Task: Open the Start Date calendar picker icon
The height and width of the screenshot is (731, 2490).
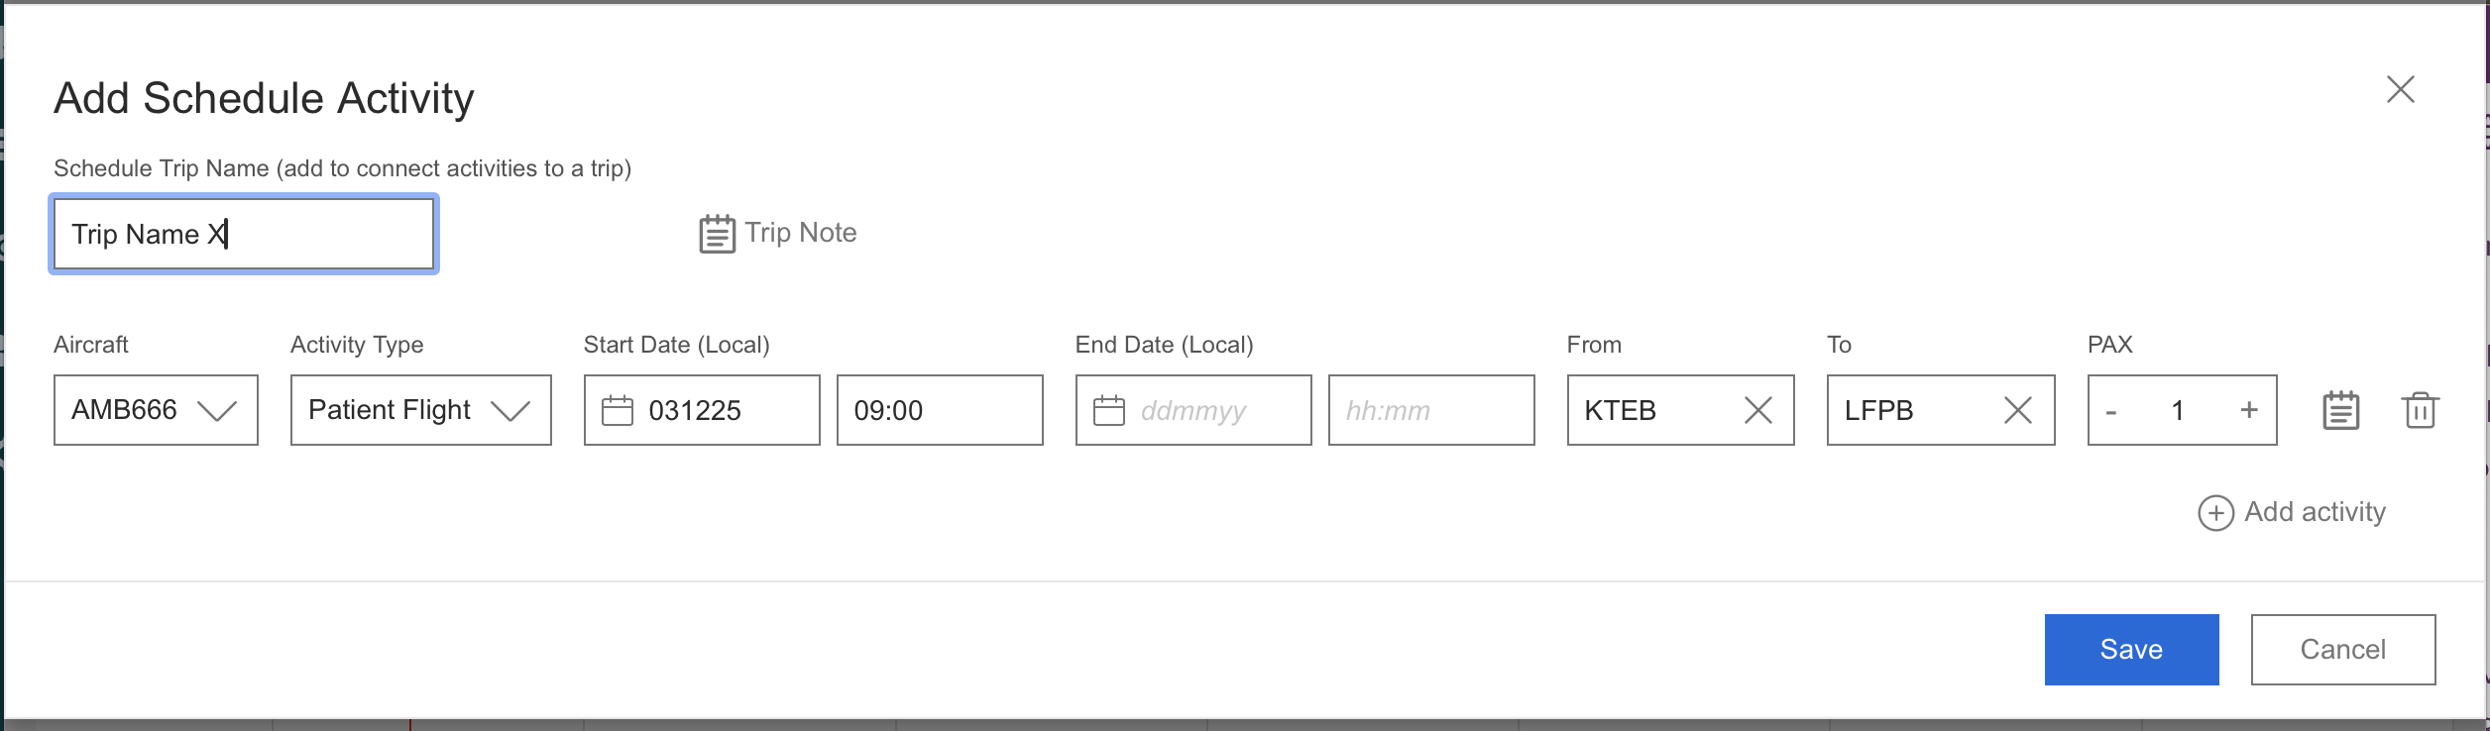Action: tap(618, 410)
